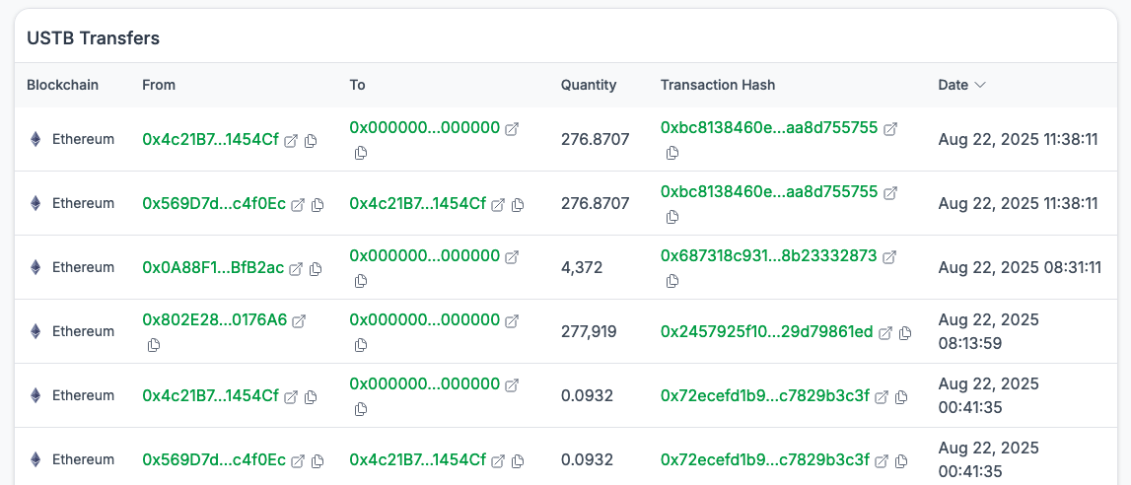
Task: Open the zero address link in 4,372 row
Action: [424, 255]
